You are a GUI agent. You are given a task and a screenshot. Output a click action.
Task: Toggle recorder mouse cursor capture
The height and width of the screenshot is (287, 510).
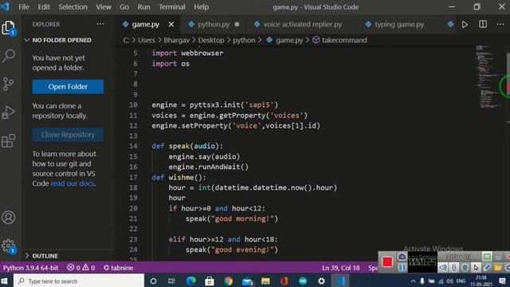click(476, 268)
